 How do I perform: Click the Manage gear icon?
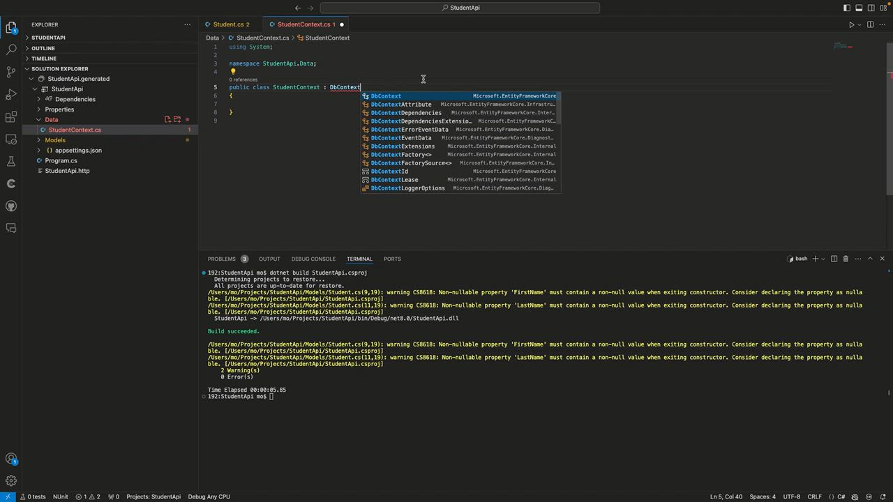pos(11,480)
